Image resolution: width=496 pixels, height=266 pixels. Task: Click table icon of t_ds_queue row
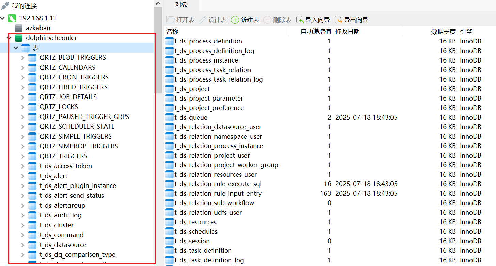(170, 118)
